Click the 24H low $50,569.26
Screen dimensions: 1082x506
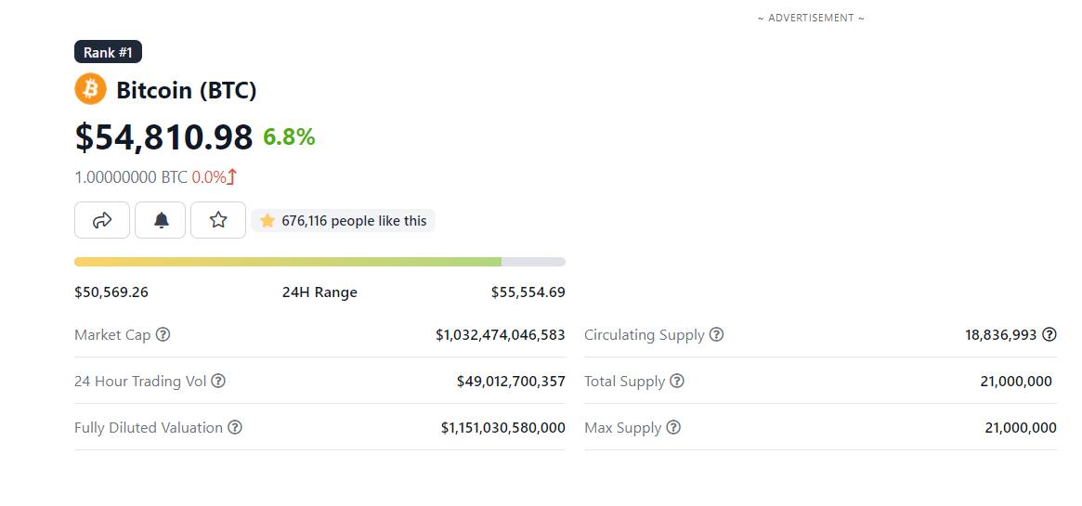pyautogui.click(x=111, y=292)
